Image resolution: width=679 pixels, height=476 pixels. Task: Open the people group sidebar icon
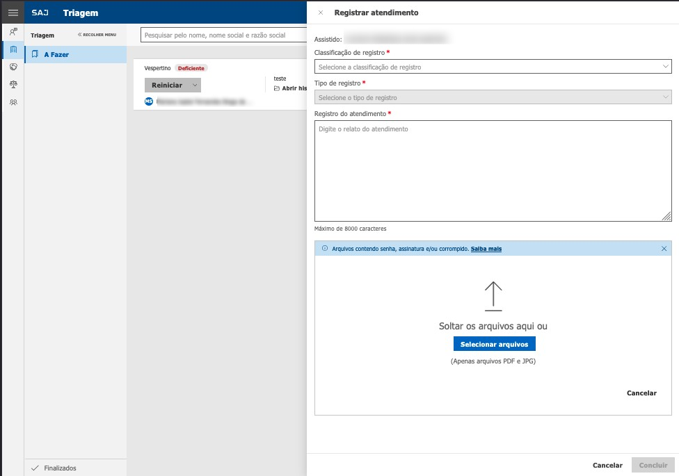(13, 103)
